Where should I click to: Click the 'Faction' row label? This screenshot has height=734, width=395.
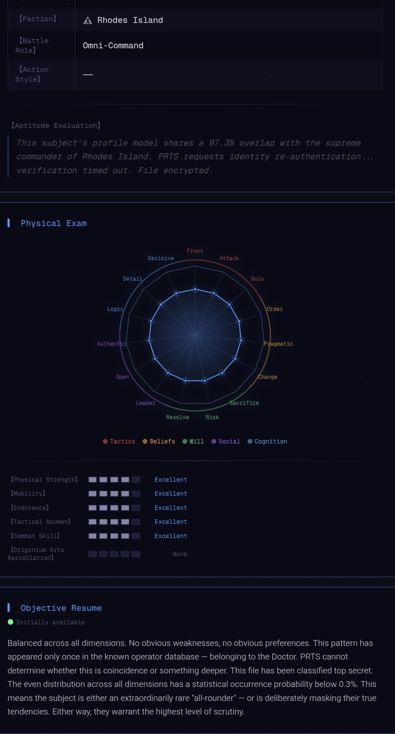[x=38, y=19]
